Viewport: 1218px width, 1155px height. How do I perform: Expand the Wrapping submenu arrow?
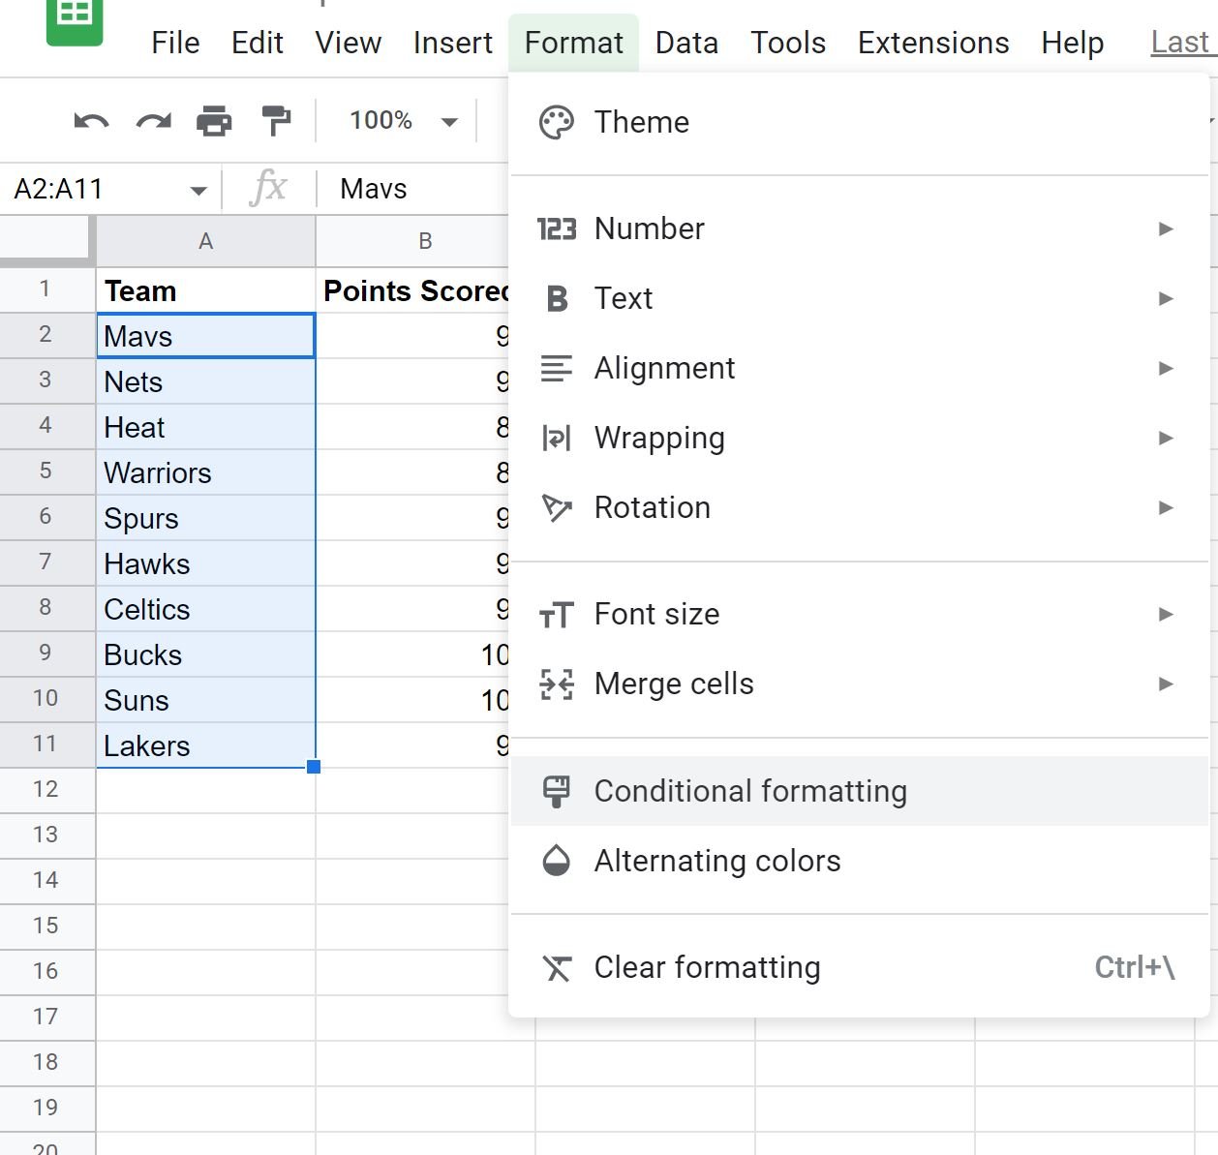tap(1166, 439)
